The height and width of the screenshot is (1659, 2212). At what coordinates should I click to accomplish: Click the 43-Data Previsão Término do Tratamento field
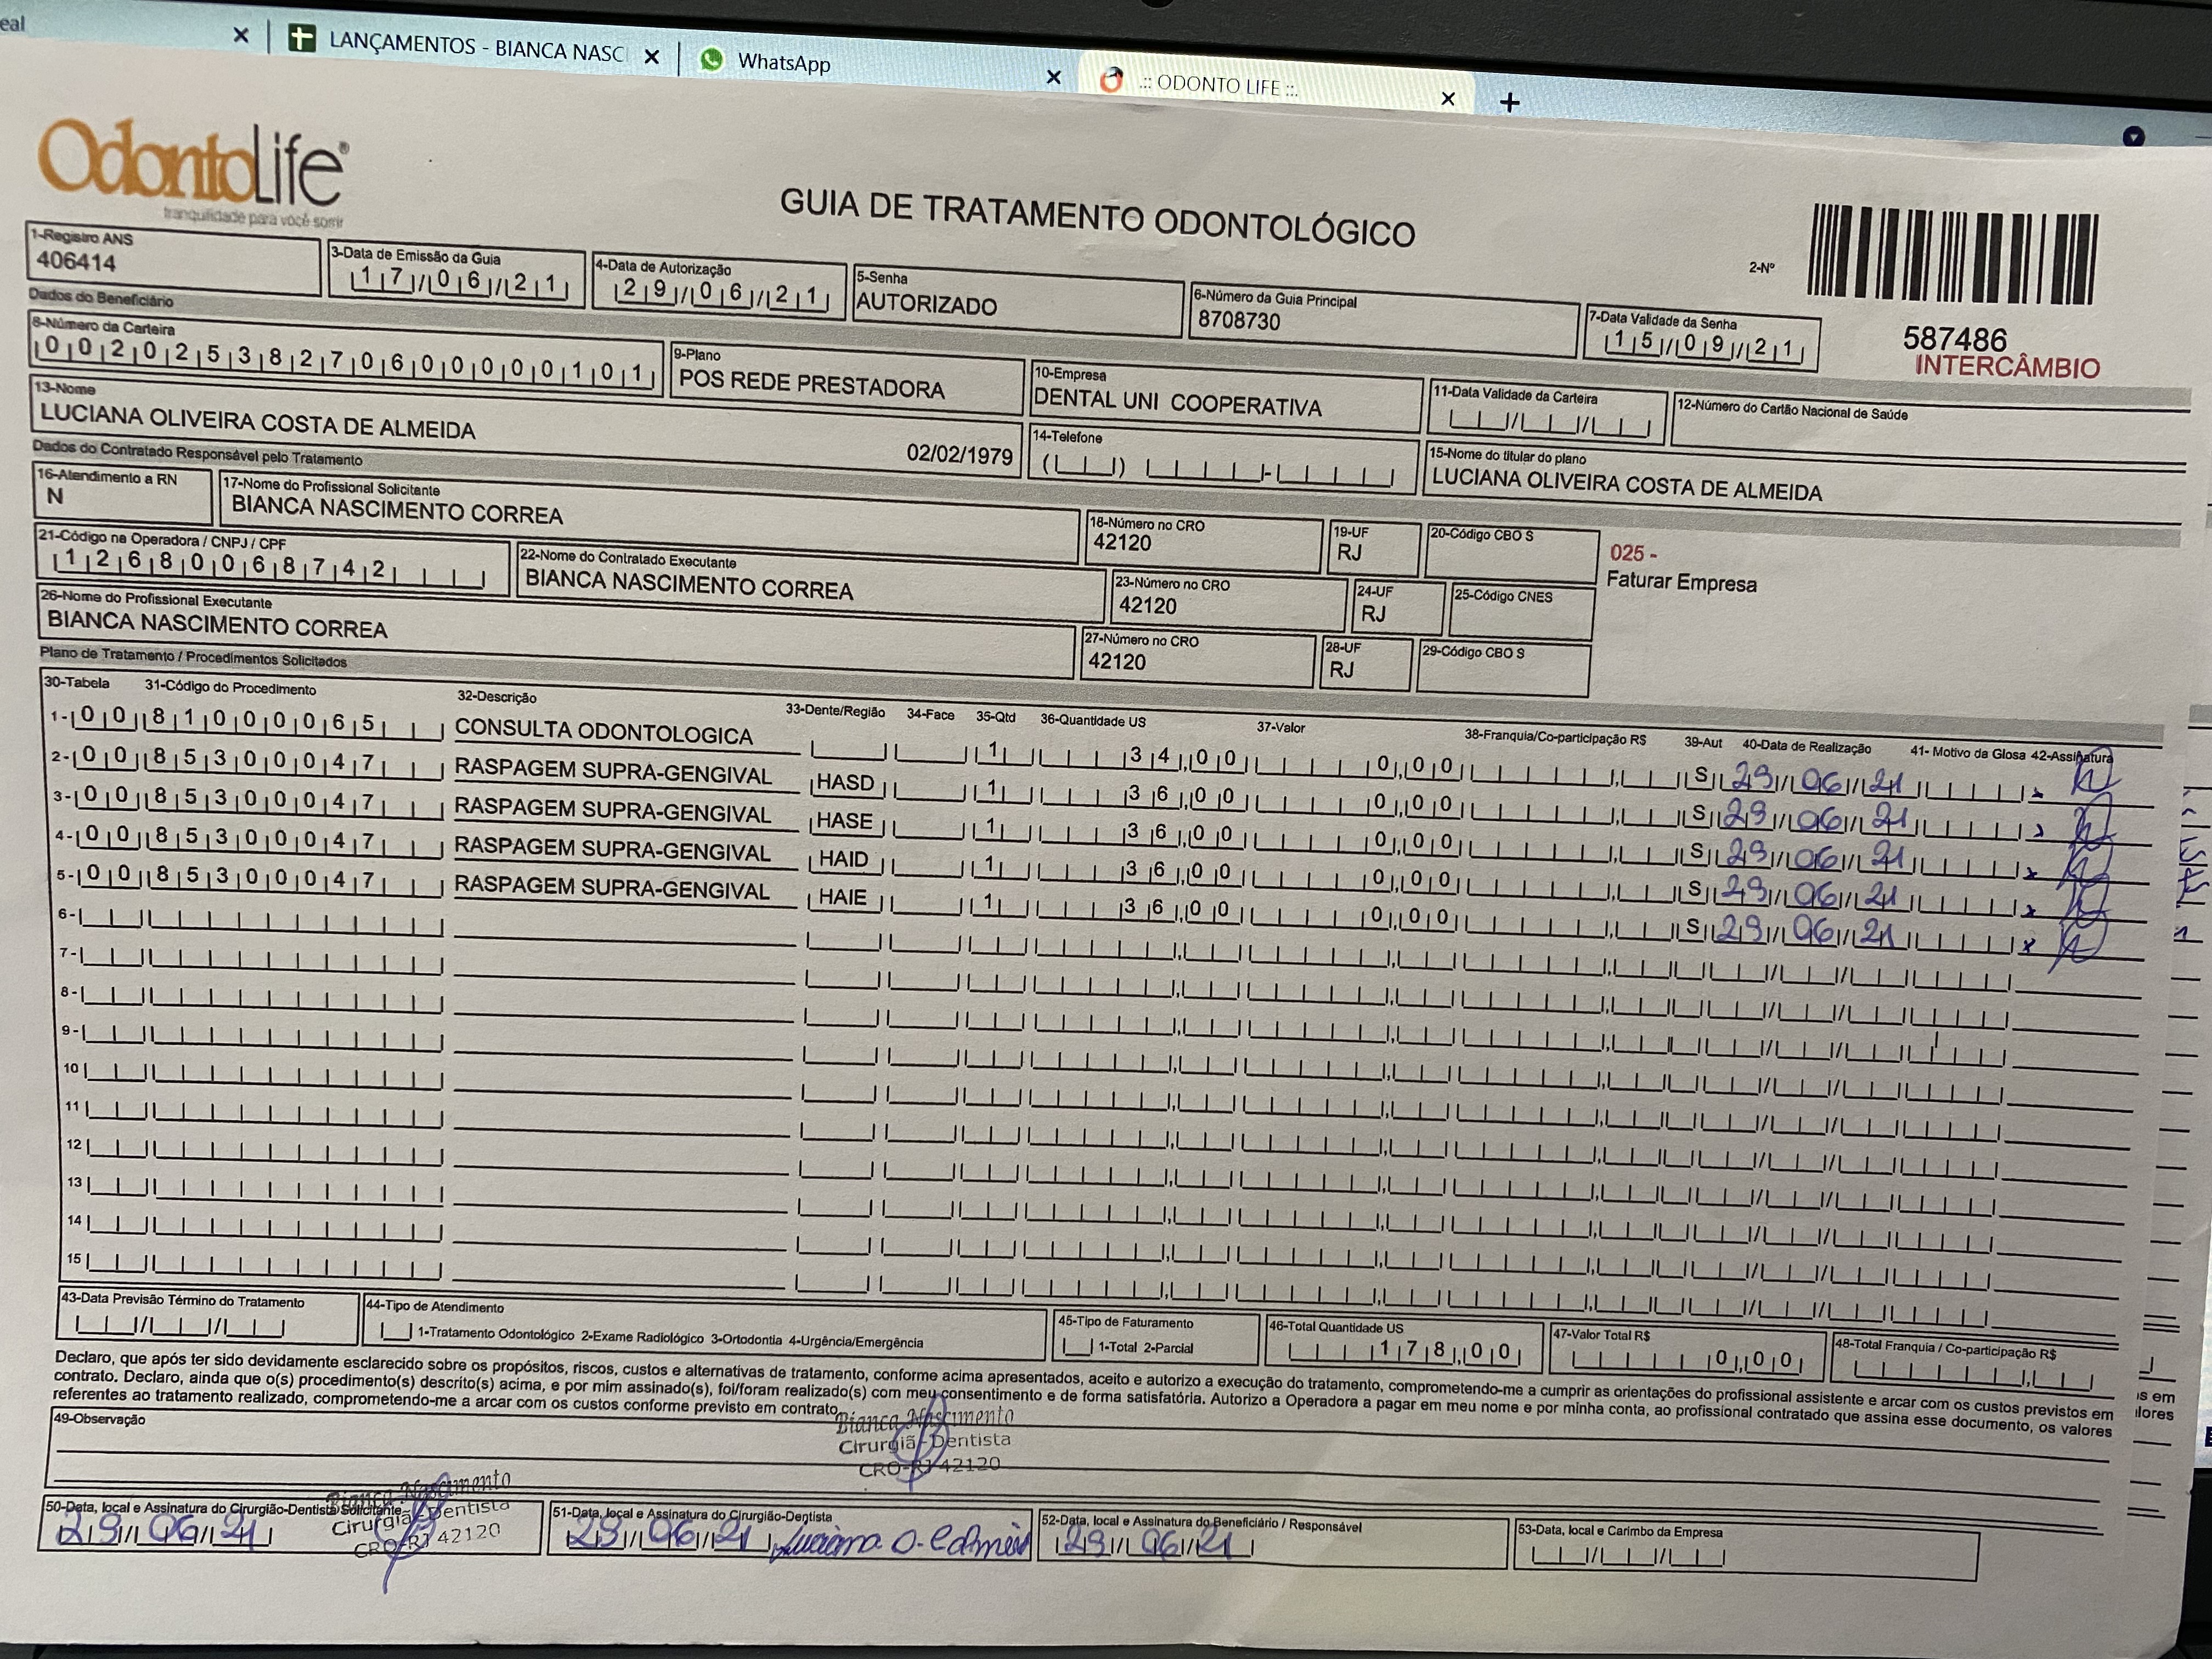(180, 1327)
